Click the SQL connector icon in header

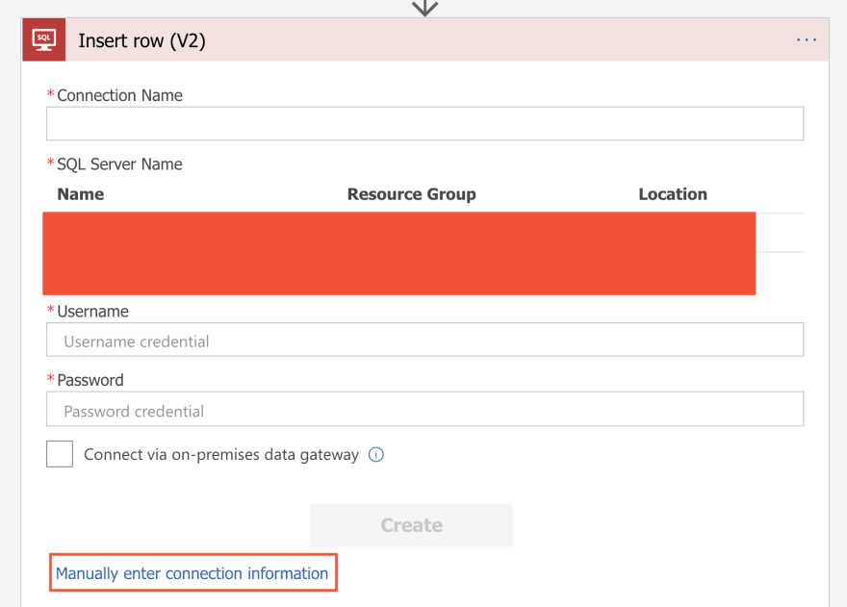[x=43, y=39]
